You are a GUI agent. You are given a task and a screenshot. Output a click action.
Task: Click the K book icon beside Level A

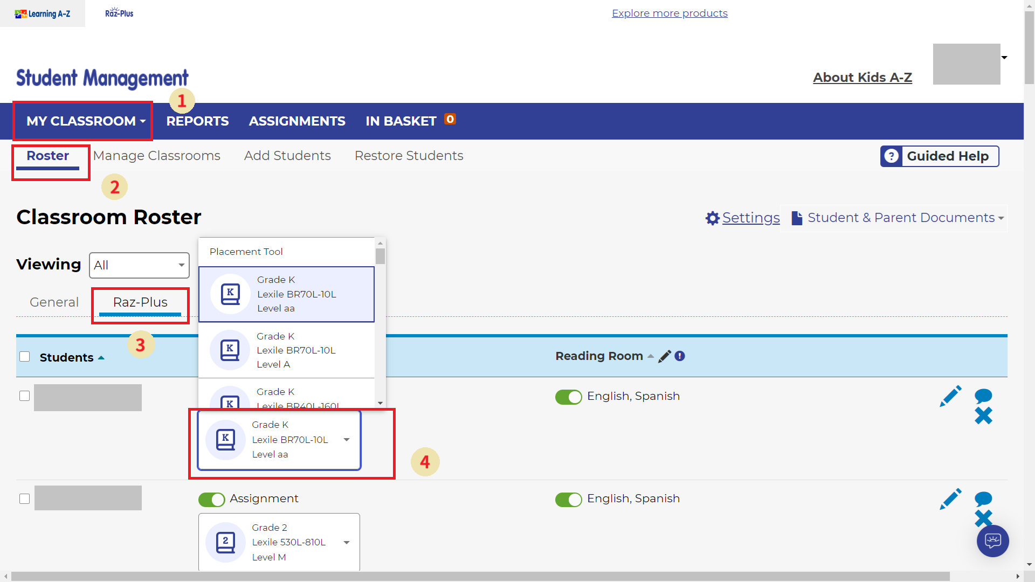(230, 350)
